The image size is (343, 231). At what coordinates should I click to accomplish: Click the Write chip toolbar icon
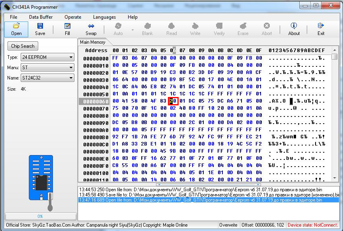195,26
